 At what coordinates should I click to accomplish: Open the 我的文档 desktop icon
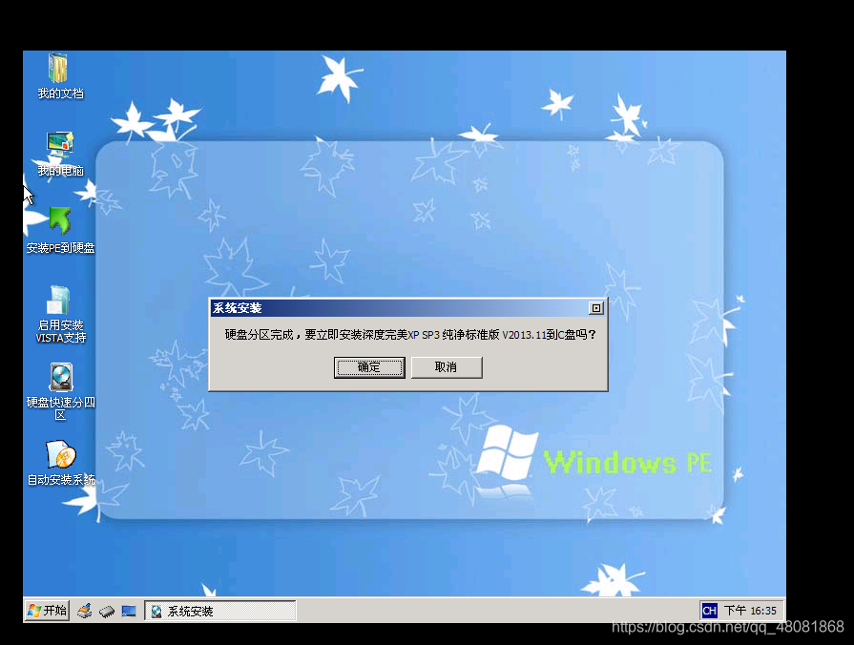point(59,75)
